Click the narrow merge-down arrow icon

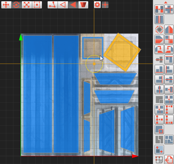click(x=159, y=110)
